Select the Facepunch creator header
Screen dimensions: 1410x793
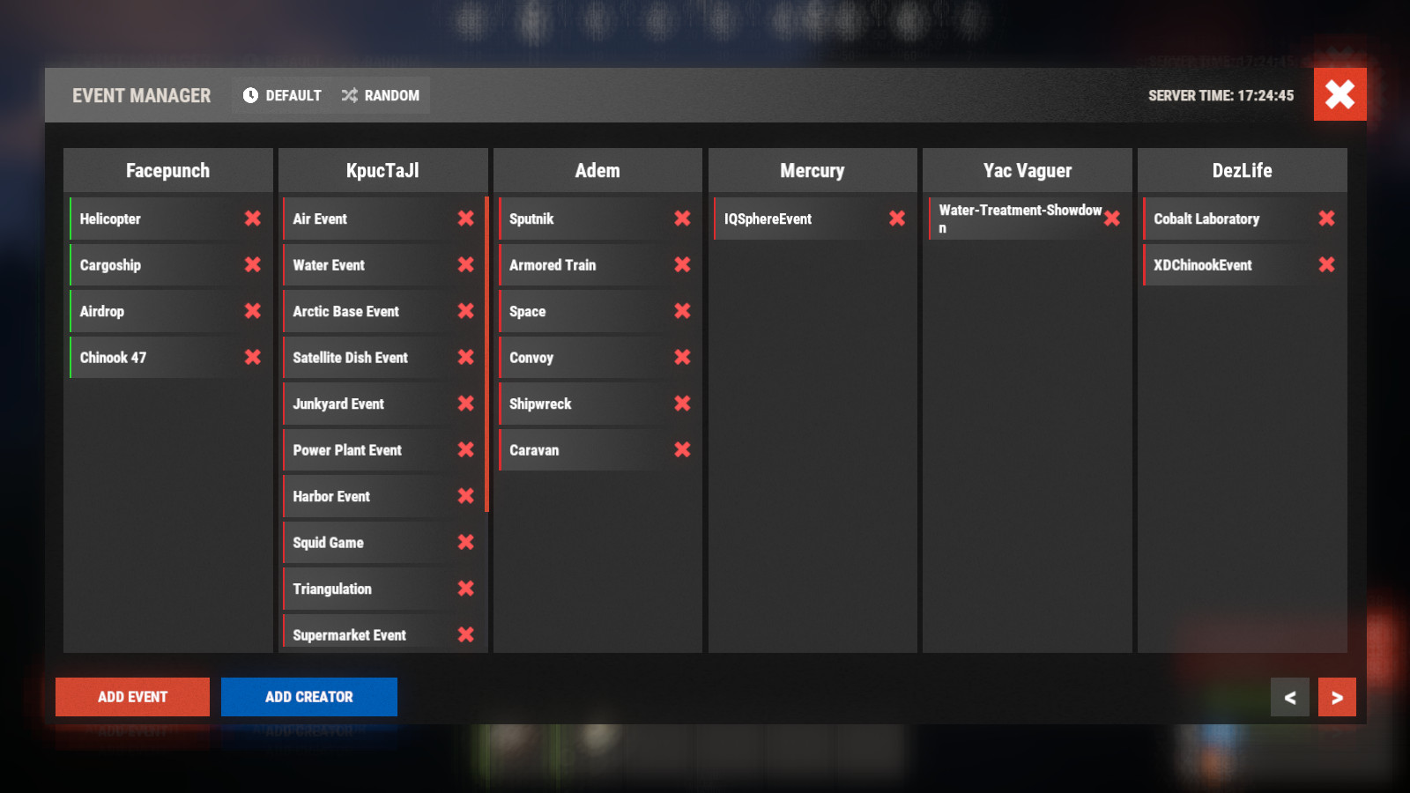[167, 171]
